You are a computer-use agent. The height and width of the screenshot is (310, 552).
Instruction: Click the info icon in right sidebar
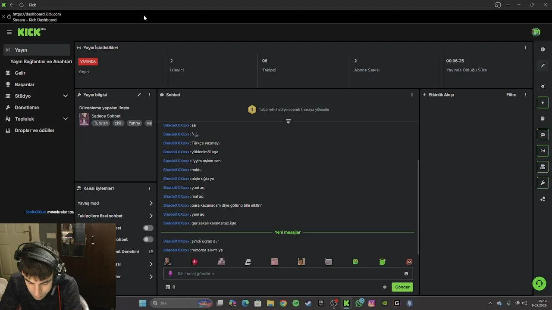[543, 50]
